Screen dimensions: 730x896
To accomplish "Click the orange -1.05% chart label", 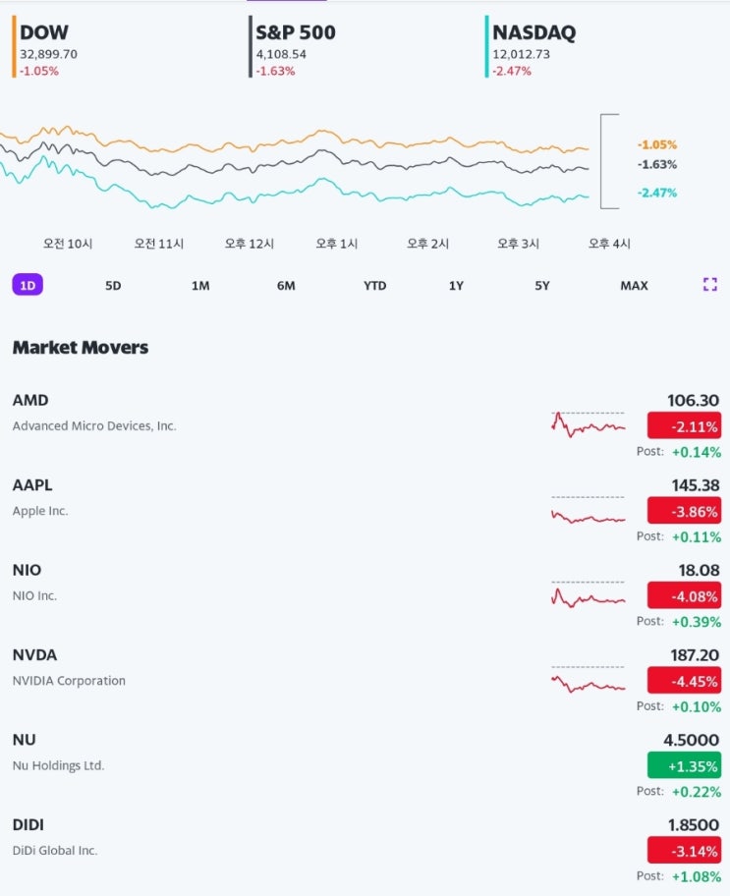I will 657,144.
